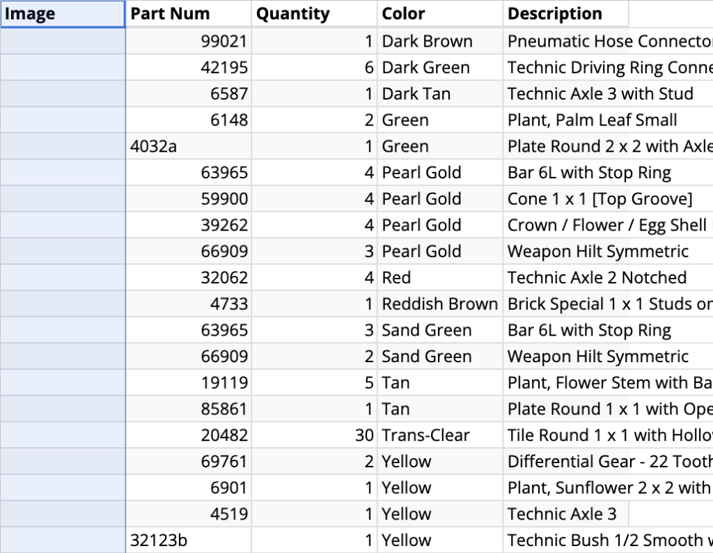Click the Image column header

tap(63, 14)
